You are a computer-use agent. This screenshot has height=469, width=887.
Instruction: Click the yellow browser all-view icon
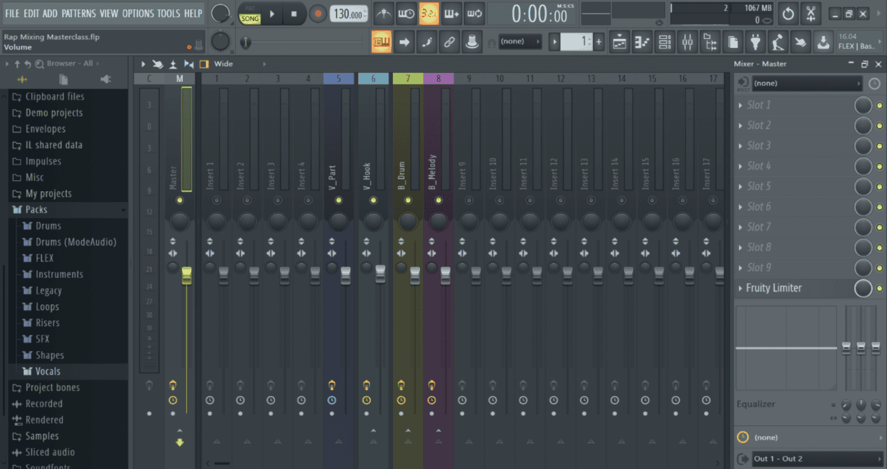[22, 80]
